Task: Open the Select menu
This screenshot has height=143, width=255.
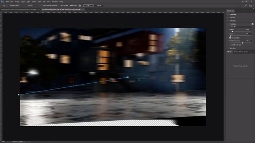Action: pyautogui.click(x=34, y=2)
